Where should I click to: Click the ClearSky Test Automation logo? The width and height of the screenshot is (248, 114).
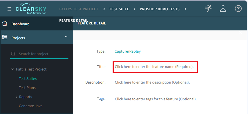pos(31,9)
